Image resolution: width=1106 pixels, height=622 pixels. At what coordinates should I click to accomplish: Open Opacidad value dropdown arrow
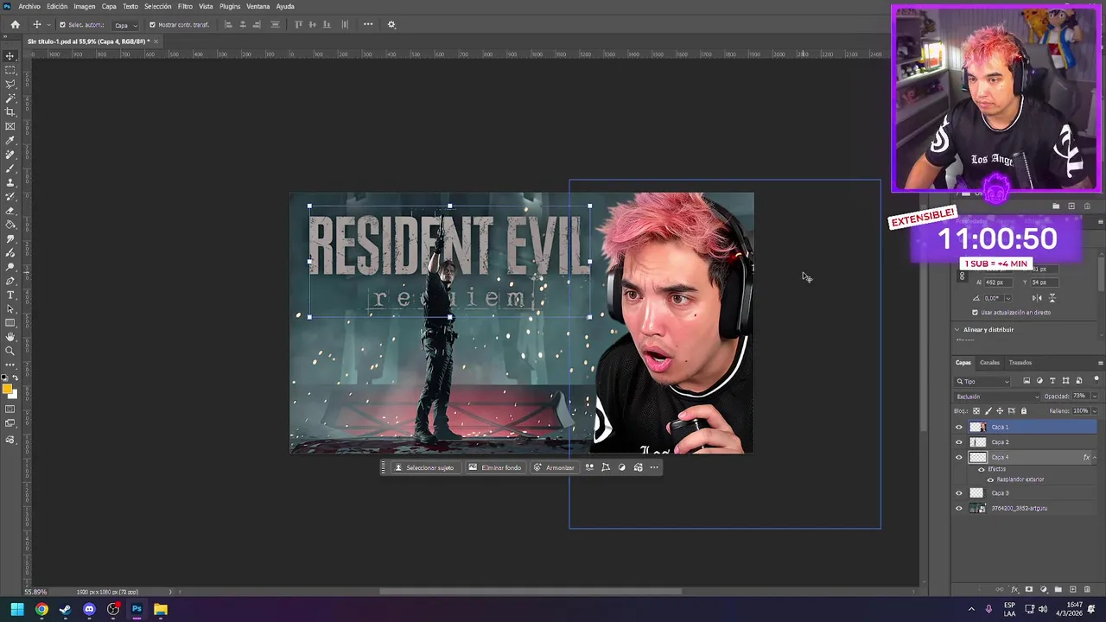pyautogui.click(x=1094, y=397)
